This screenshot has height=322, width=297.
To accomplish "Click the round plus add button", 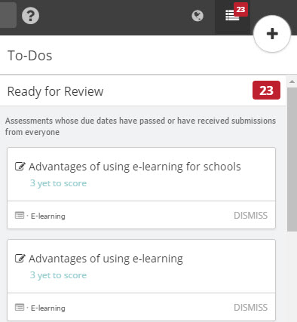I will tap(272, 34).
